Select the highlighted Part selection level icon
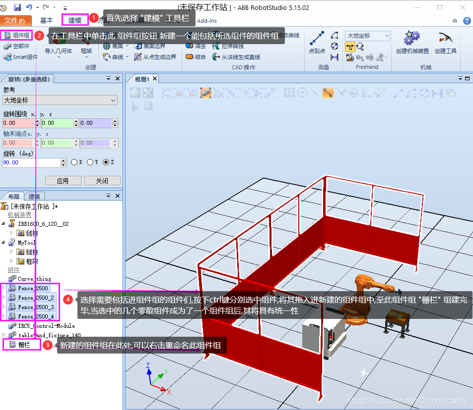This screenshot has height=410, width=473. pos(206,93)
